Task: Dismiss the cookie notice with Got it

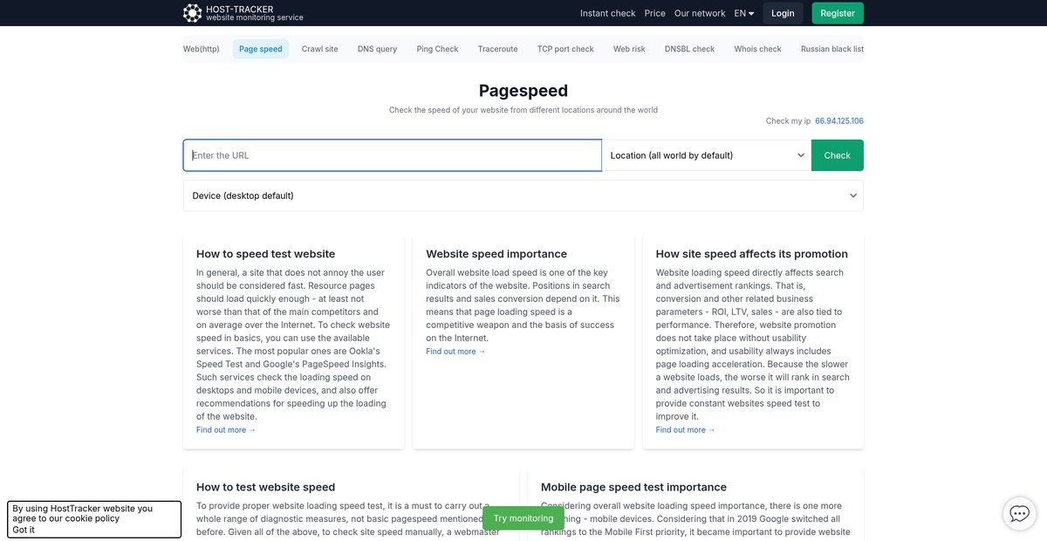Action: tap(24, 530)
